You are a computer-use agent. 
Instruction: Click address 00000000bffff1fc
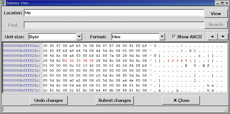tap(22, 51)
